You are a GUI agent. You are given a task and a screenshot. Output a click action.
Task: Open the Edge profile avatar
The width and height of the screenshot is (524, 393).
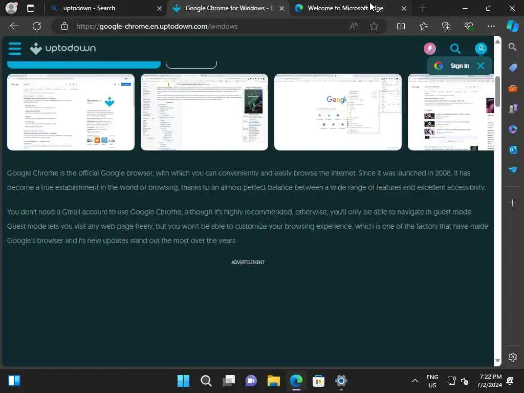(11, 8)
